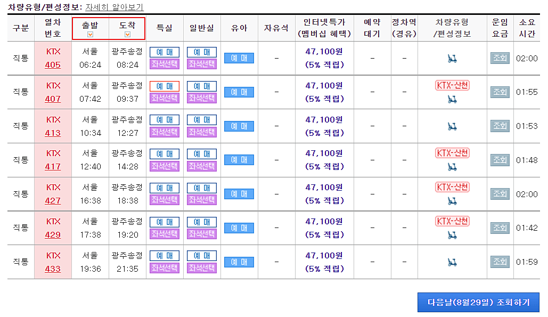Viewport: 548px width, 317px height.
Task: Book 특실 on the 12:40 train
Action: 165,154
